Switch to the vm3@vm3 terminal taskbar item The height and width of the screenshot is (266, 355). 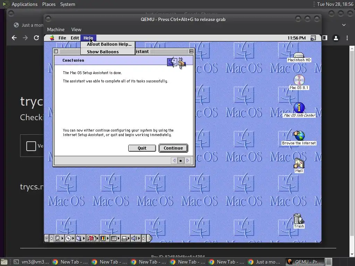pos(31,262)
